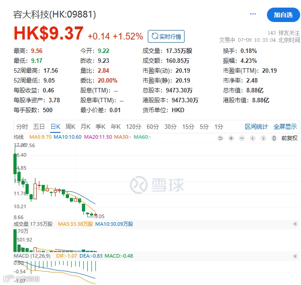
Task: Select the 日K chart tab
Action: click(56, 127)
